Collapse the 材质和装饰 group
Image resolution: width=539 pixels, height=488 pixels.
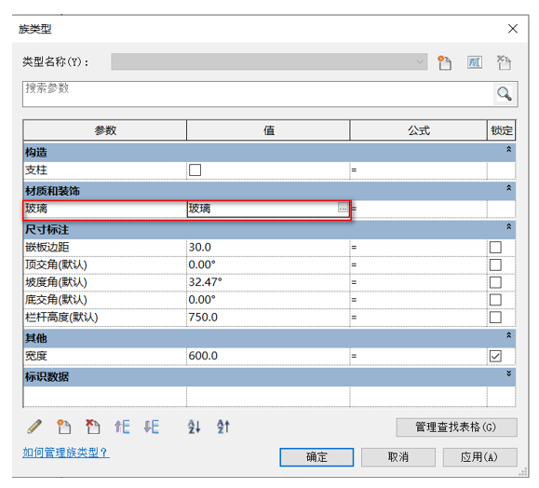[509, 188]
